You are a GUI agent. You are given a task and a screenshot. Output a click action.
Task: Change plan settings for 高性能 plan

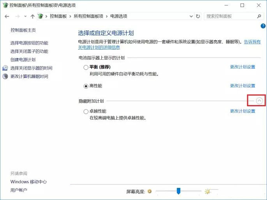[x=243, y=86]
